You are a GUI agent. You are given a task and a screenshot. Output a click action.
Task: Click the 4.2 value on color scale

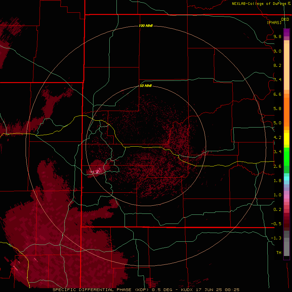(x=277, y=138)
